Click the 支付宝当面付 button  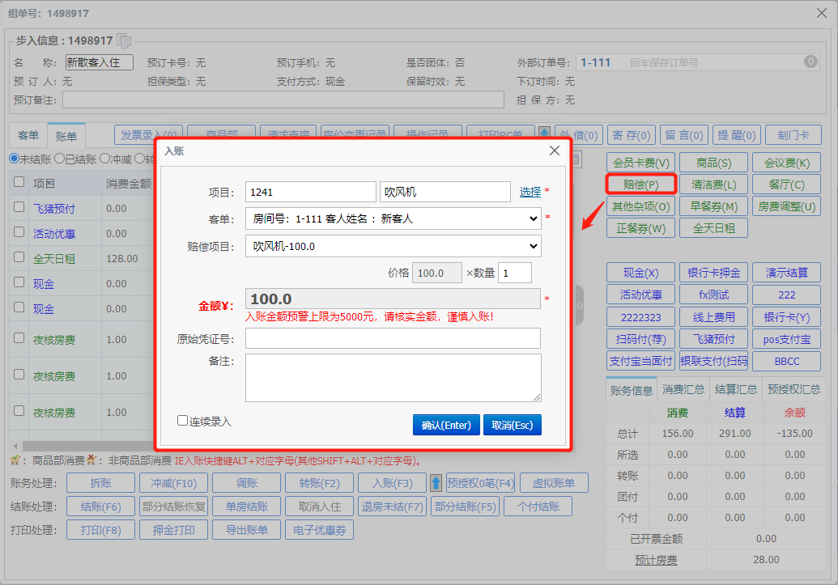(x=640, y=361)
